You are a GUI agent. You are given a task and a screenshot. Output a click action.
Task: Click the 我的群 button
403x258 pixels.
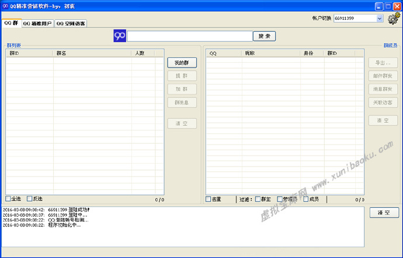coord(182,62)
